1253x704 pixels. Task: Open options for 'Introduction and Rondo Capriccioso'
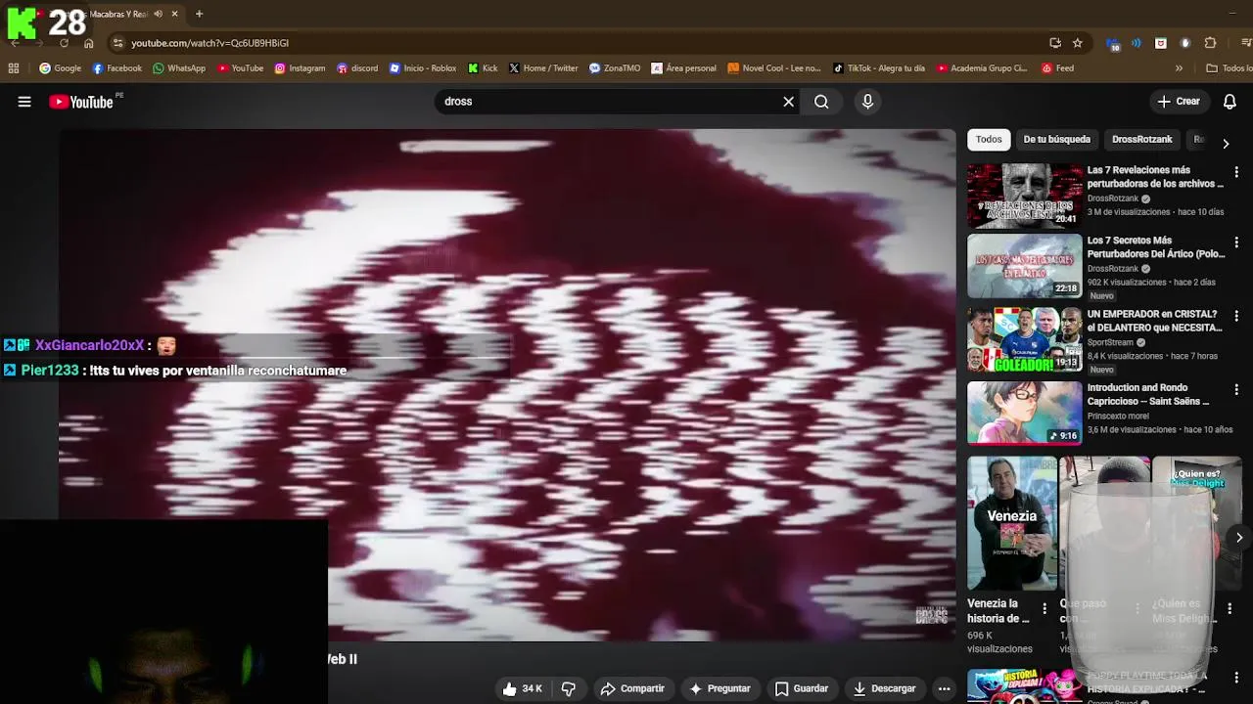pyautogui.click(x=1236, y=389)
